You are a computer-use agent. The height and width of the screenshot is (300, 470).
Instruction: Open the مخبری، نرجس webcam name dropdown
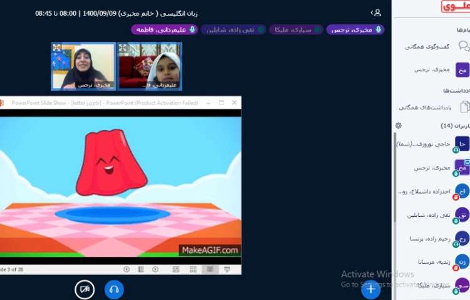93,85
